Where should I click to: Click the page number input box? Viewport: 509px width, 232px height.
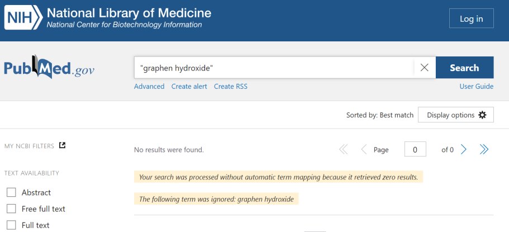pos(415,149)
